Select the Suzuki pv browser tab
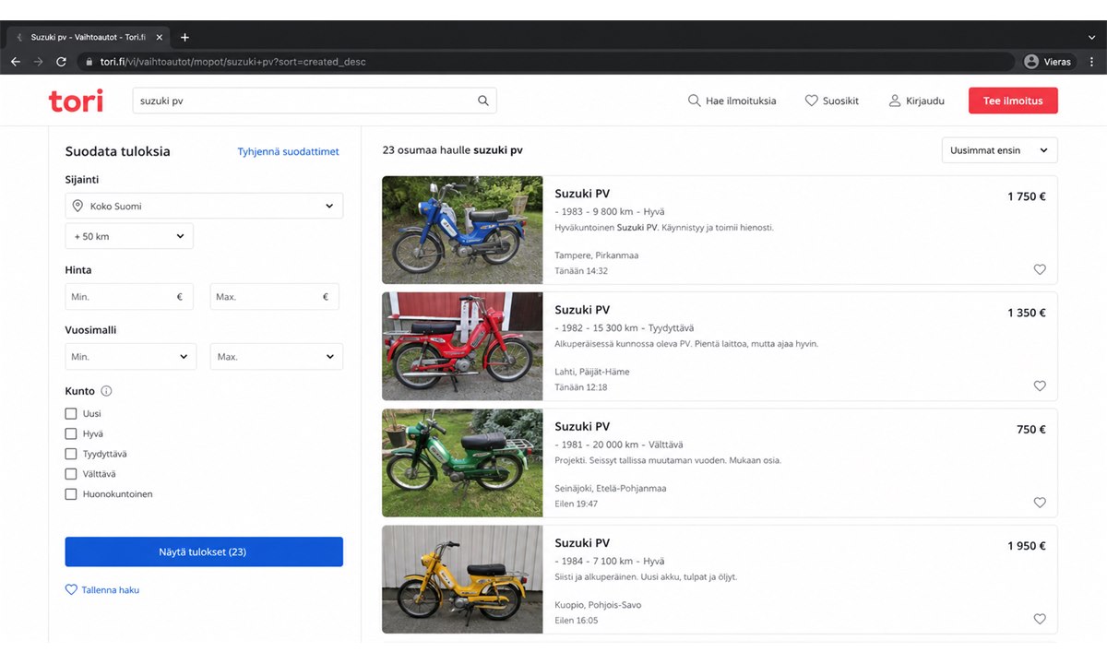This screenshot has height=664, width=1107. click(88, 37)
